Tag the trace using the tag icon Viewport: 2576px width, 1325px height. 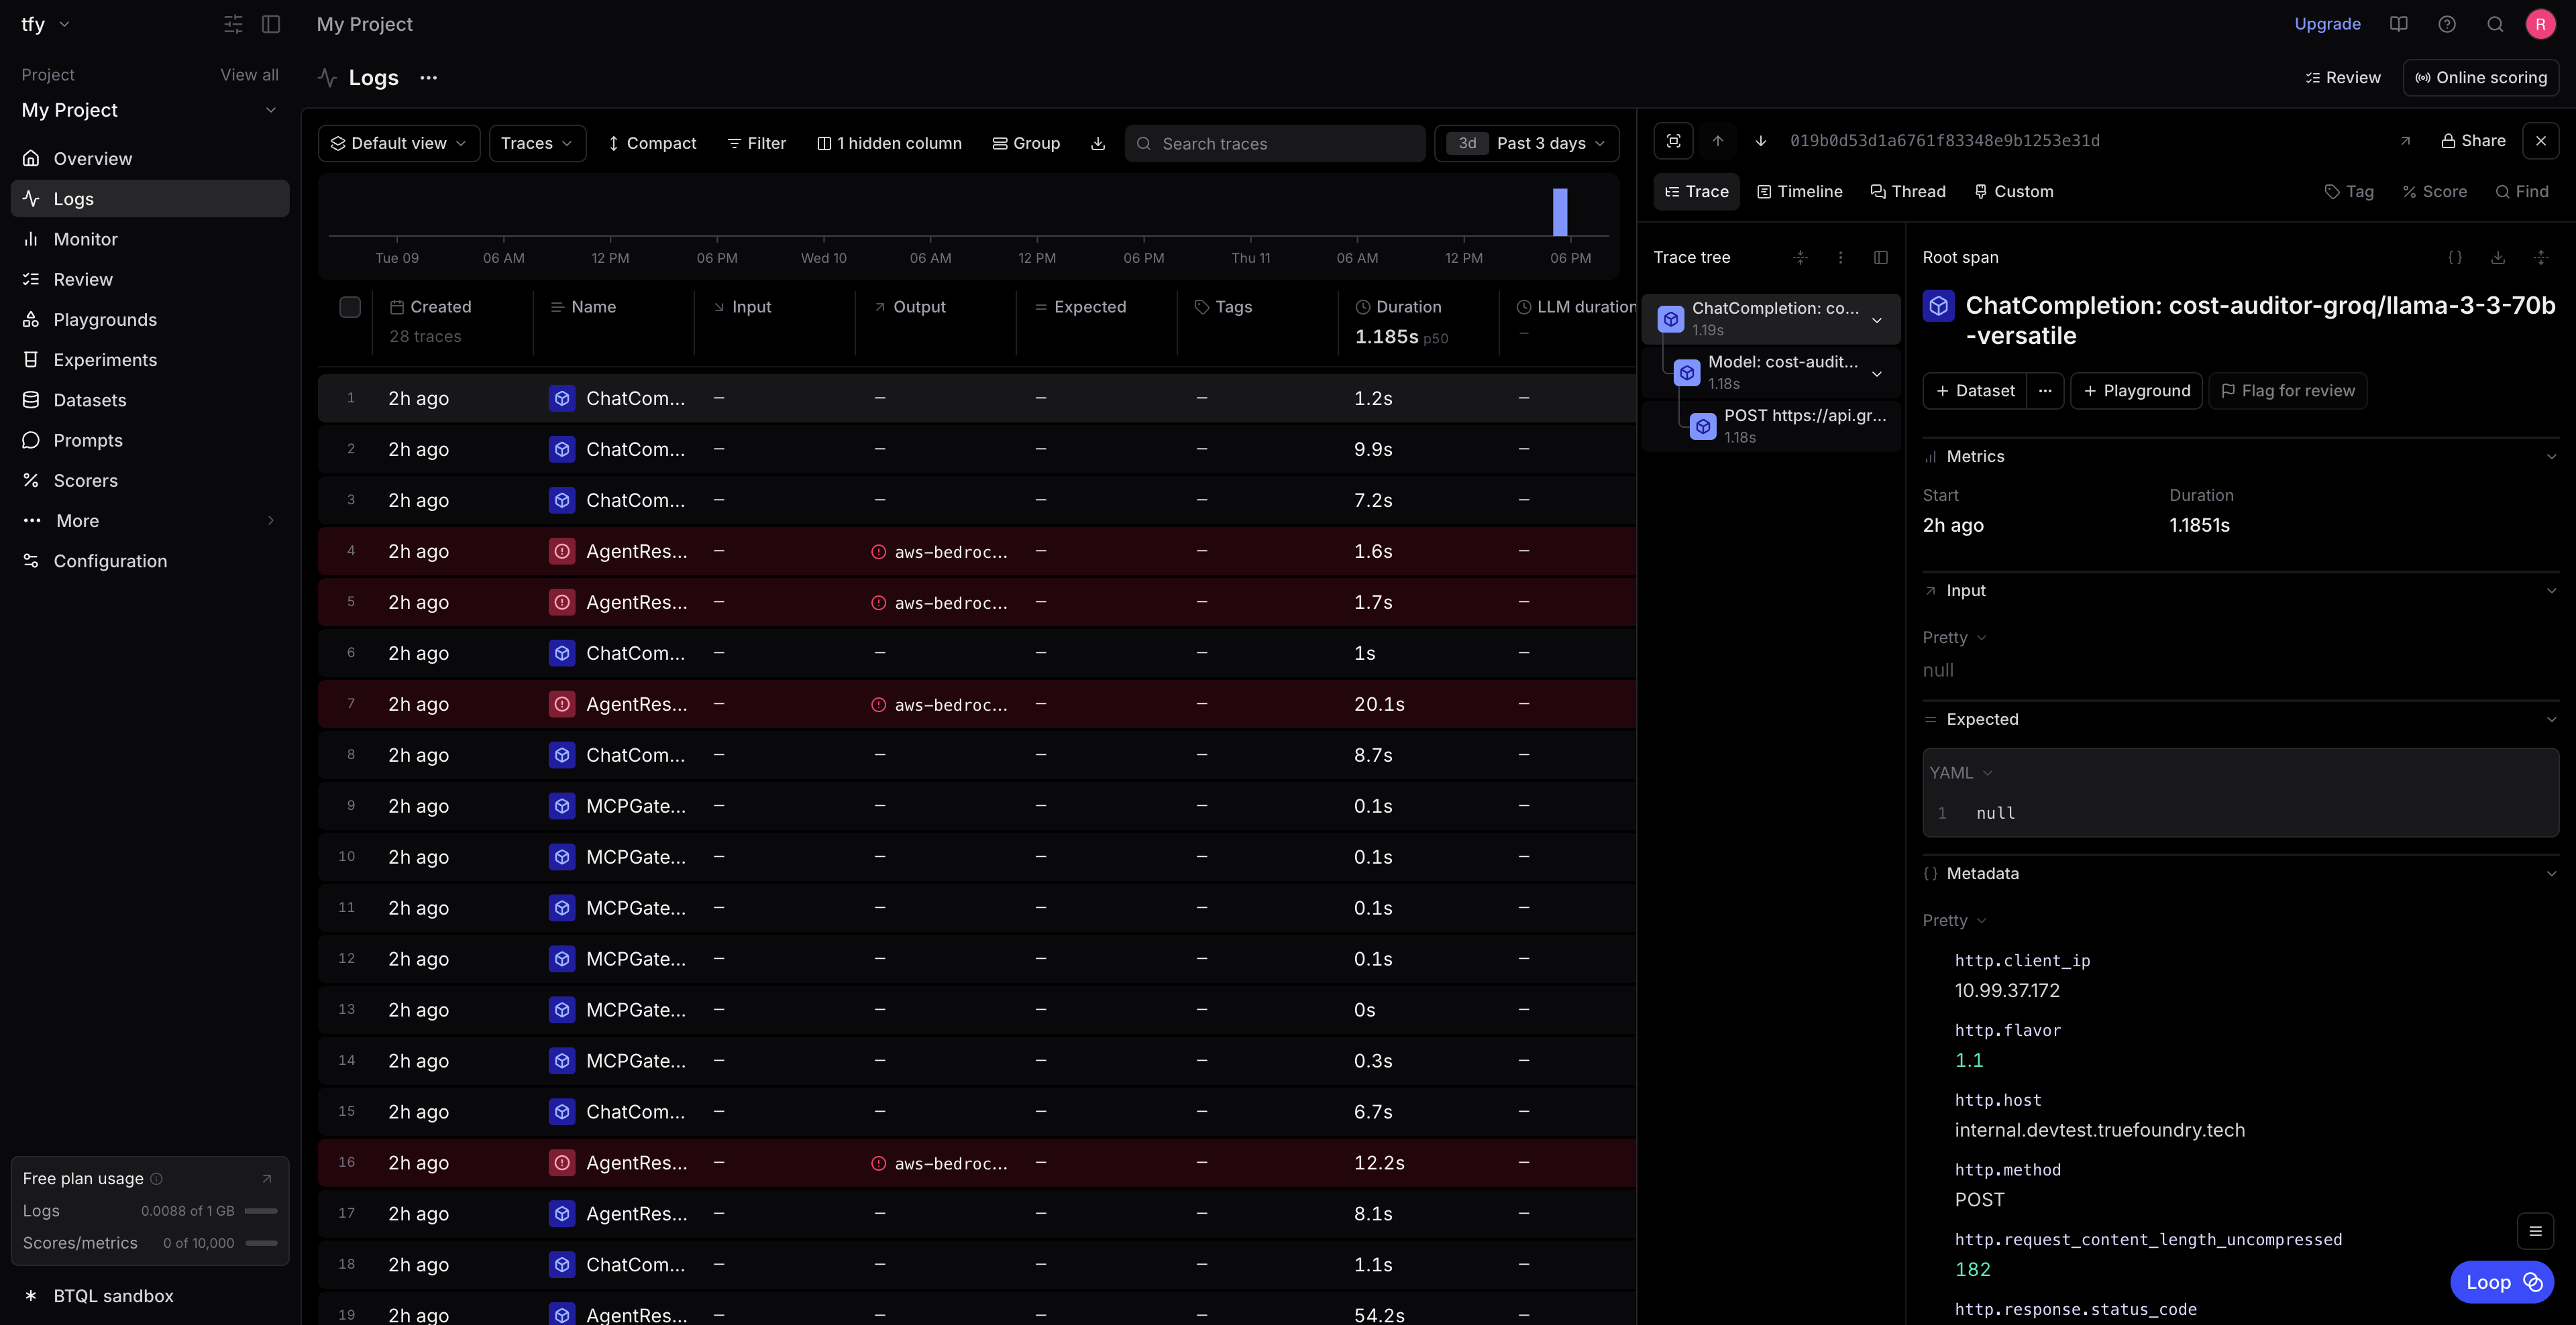(x=2348, y=191)
